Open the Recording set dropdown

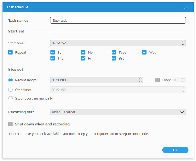(118, 112)
